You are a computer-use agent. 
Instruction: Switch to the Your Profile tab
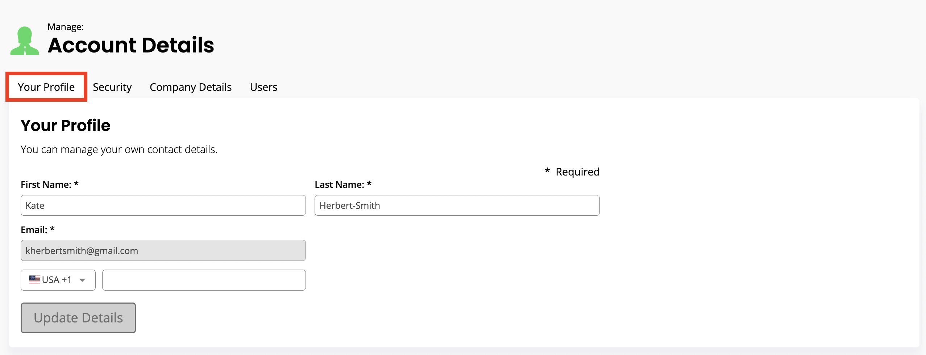(46, 87)
